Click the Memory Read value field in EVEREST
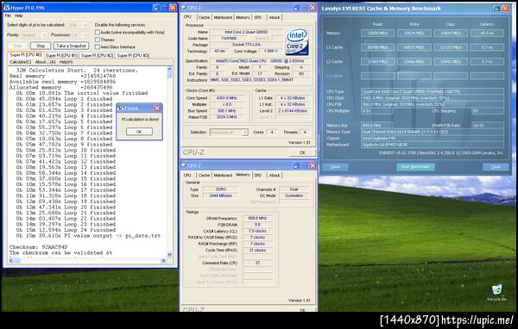Viewport: 518px width, 329px height. click(x=377, y=33)
